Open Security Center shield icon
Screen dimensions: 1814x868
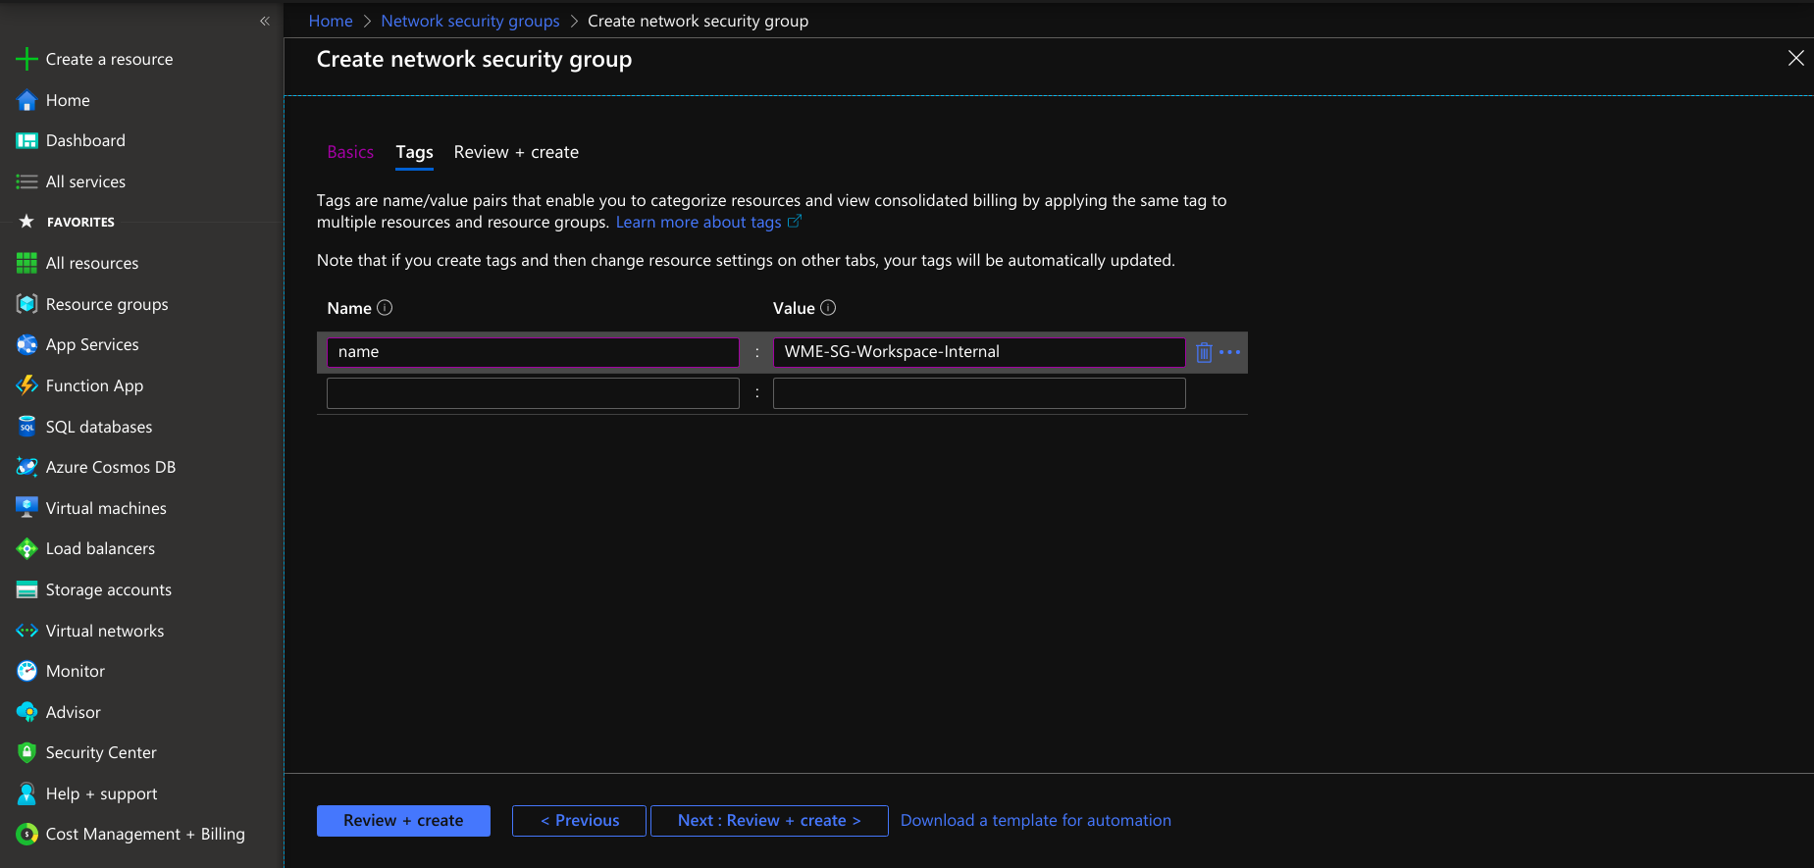26,752
